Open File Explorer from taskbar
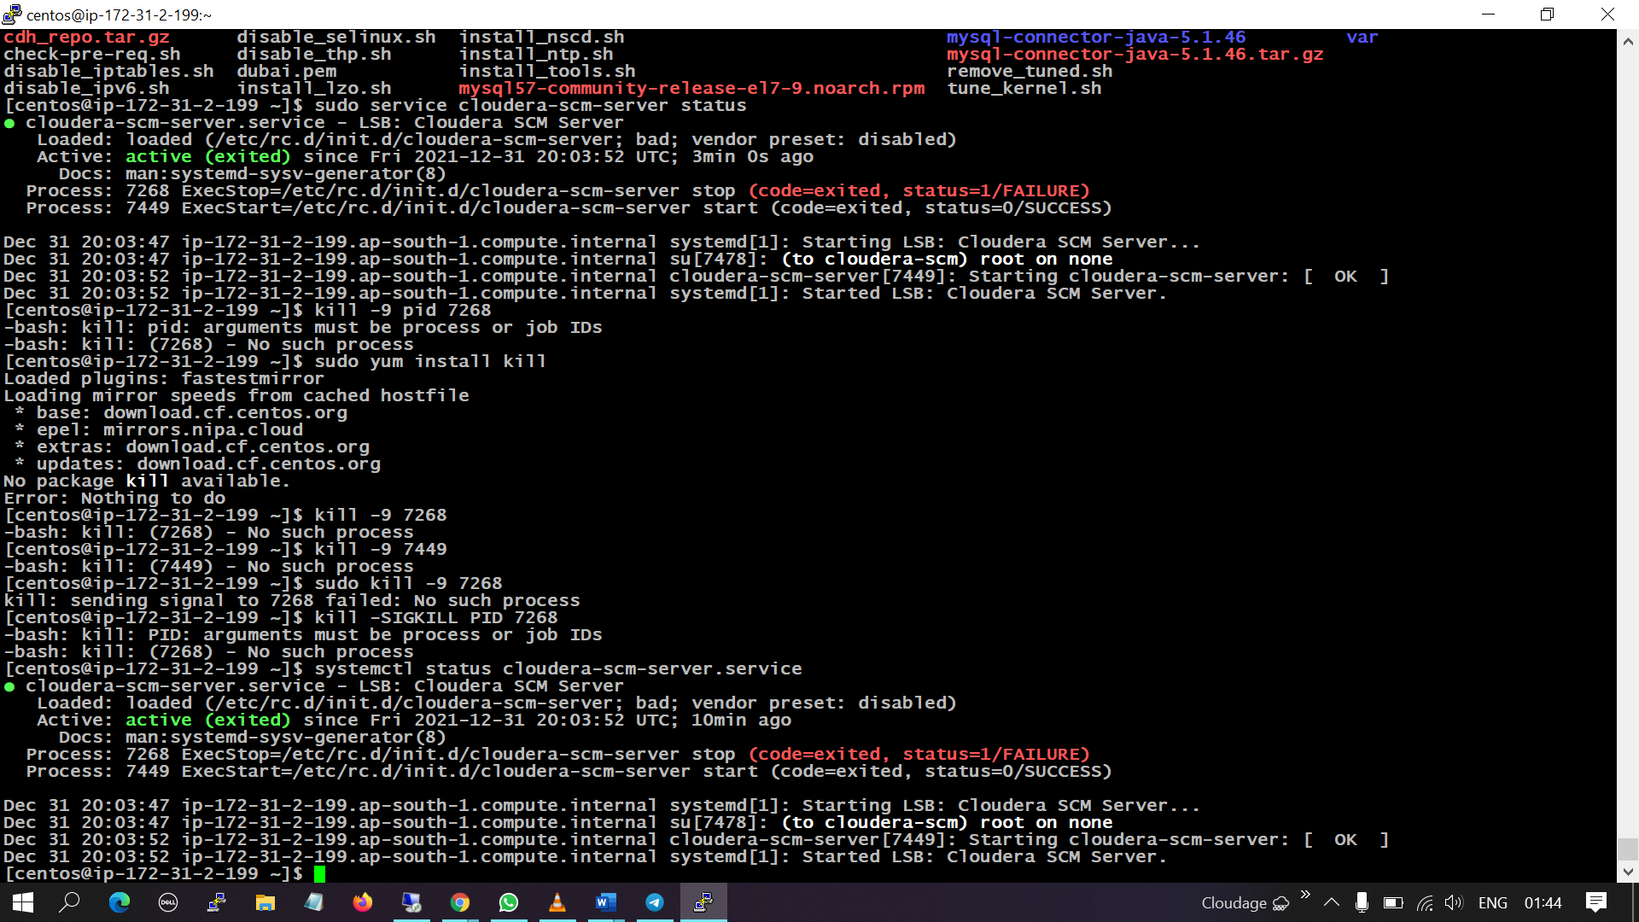 click(x=265, y=902)
